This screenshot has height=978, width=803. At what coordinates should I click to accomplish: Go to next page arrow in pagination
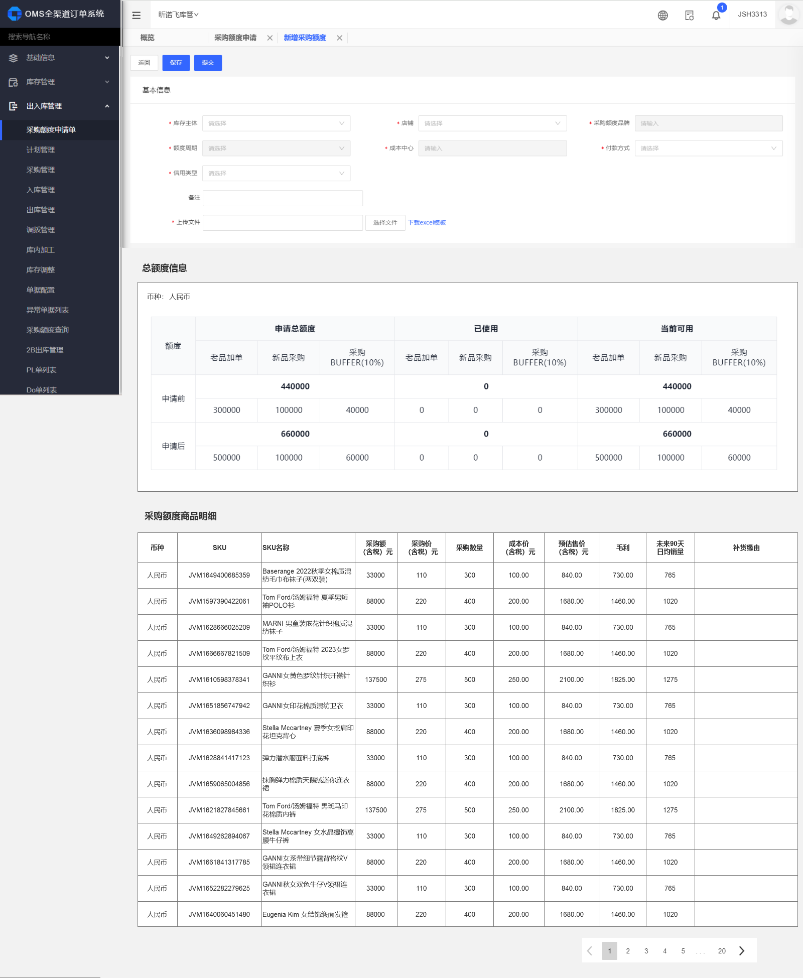tap(742, 951)
